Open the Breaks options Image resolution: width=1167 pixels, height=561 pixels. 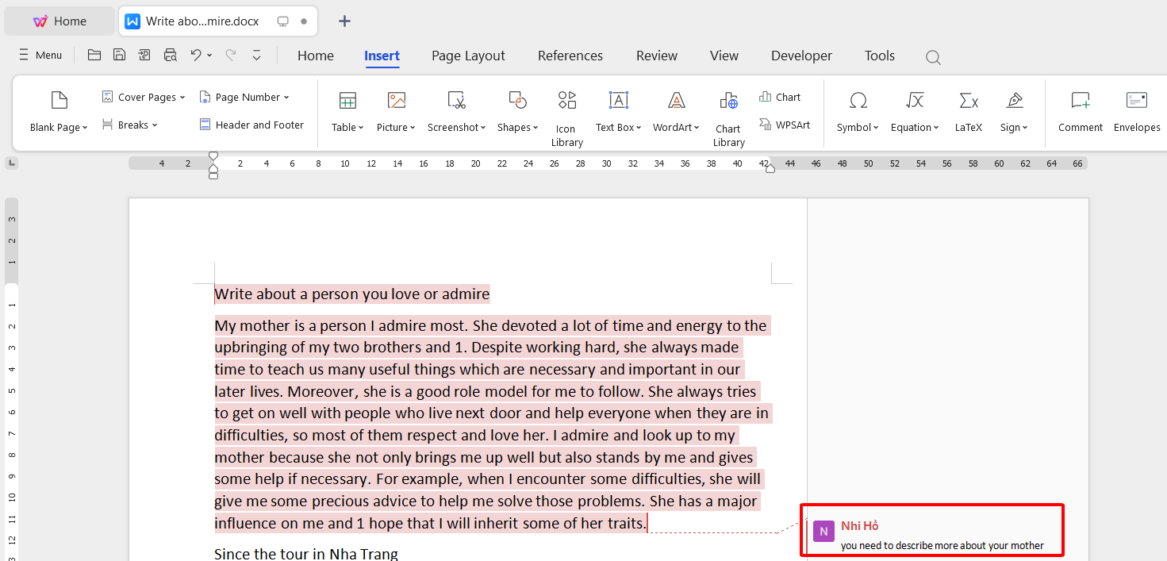[x=129, y=125]
